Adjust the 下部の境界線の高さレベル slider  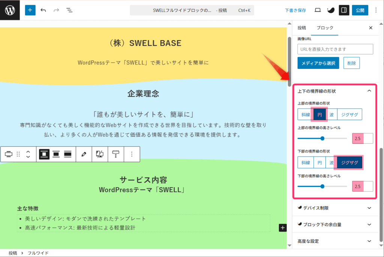[322, 187]
